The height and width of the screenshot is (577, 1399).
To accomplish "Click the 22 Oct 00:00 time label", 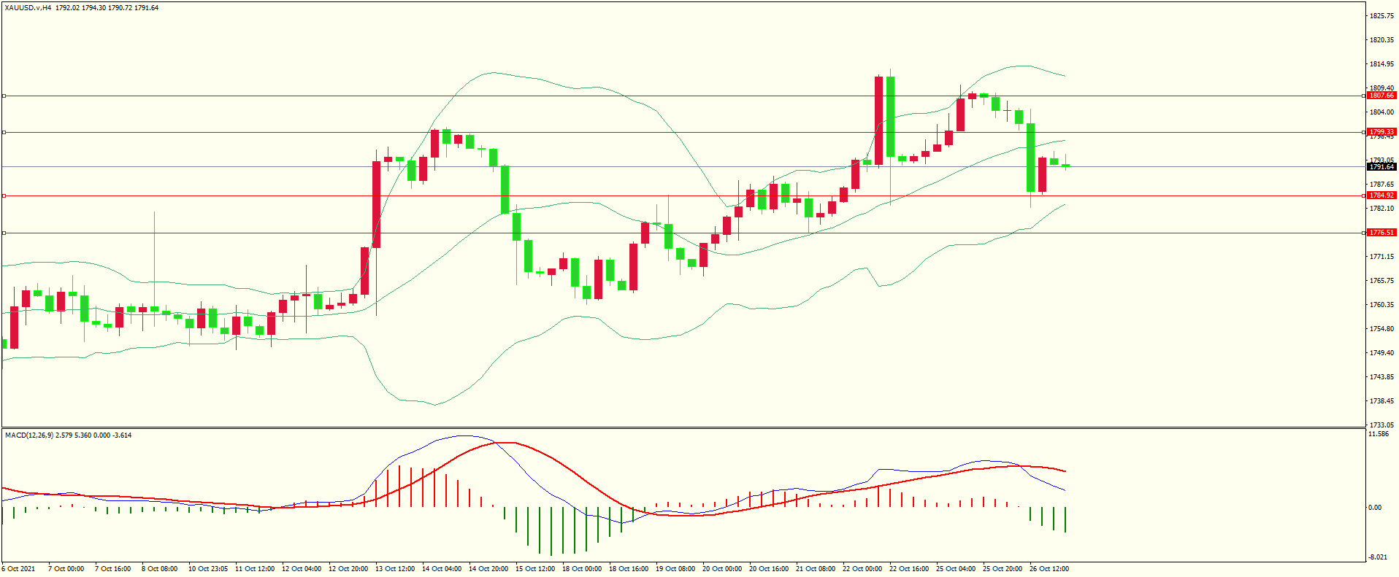I will coord(862,569).
